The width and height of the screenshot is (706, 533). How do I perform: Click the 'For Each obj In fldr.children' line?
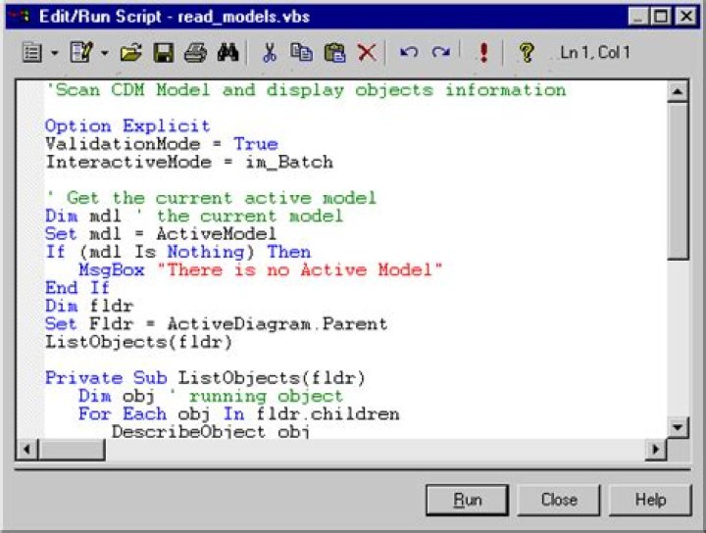pos(238,413)
